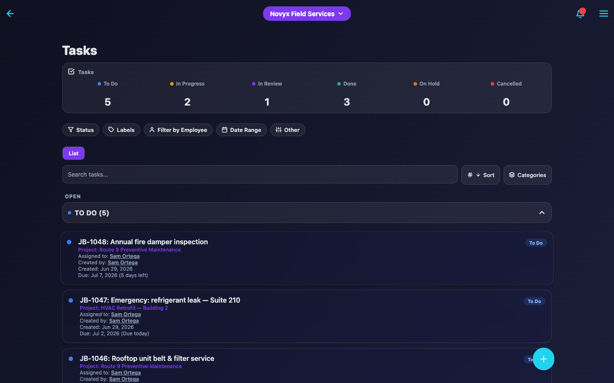614x383 pixels.
Task: Open the Sort options
Action: point(481,175)
